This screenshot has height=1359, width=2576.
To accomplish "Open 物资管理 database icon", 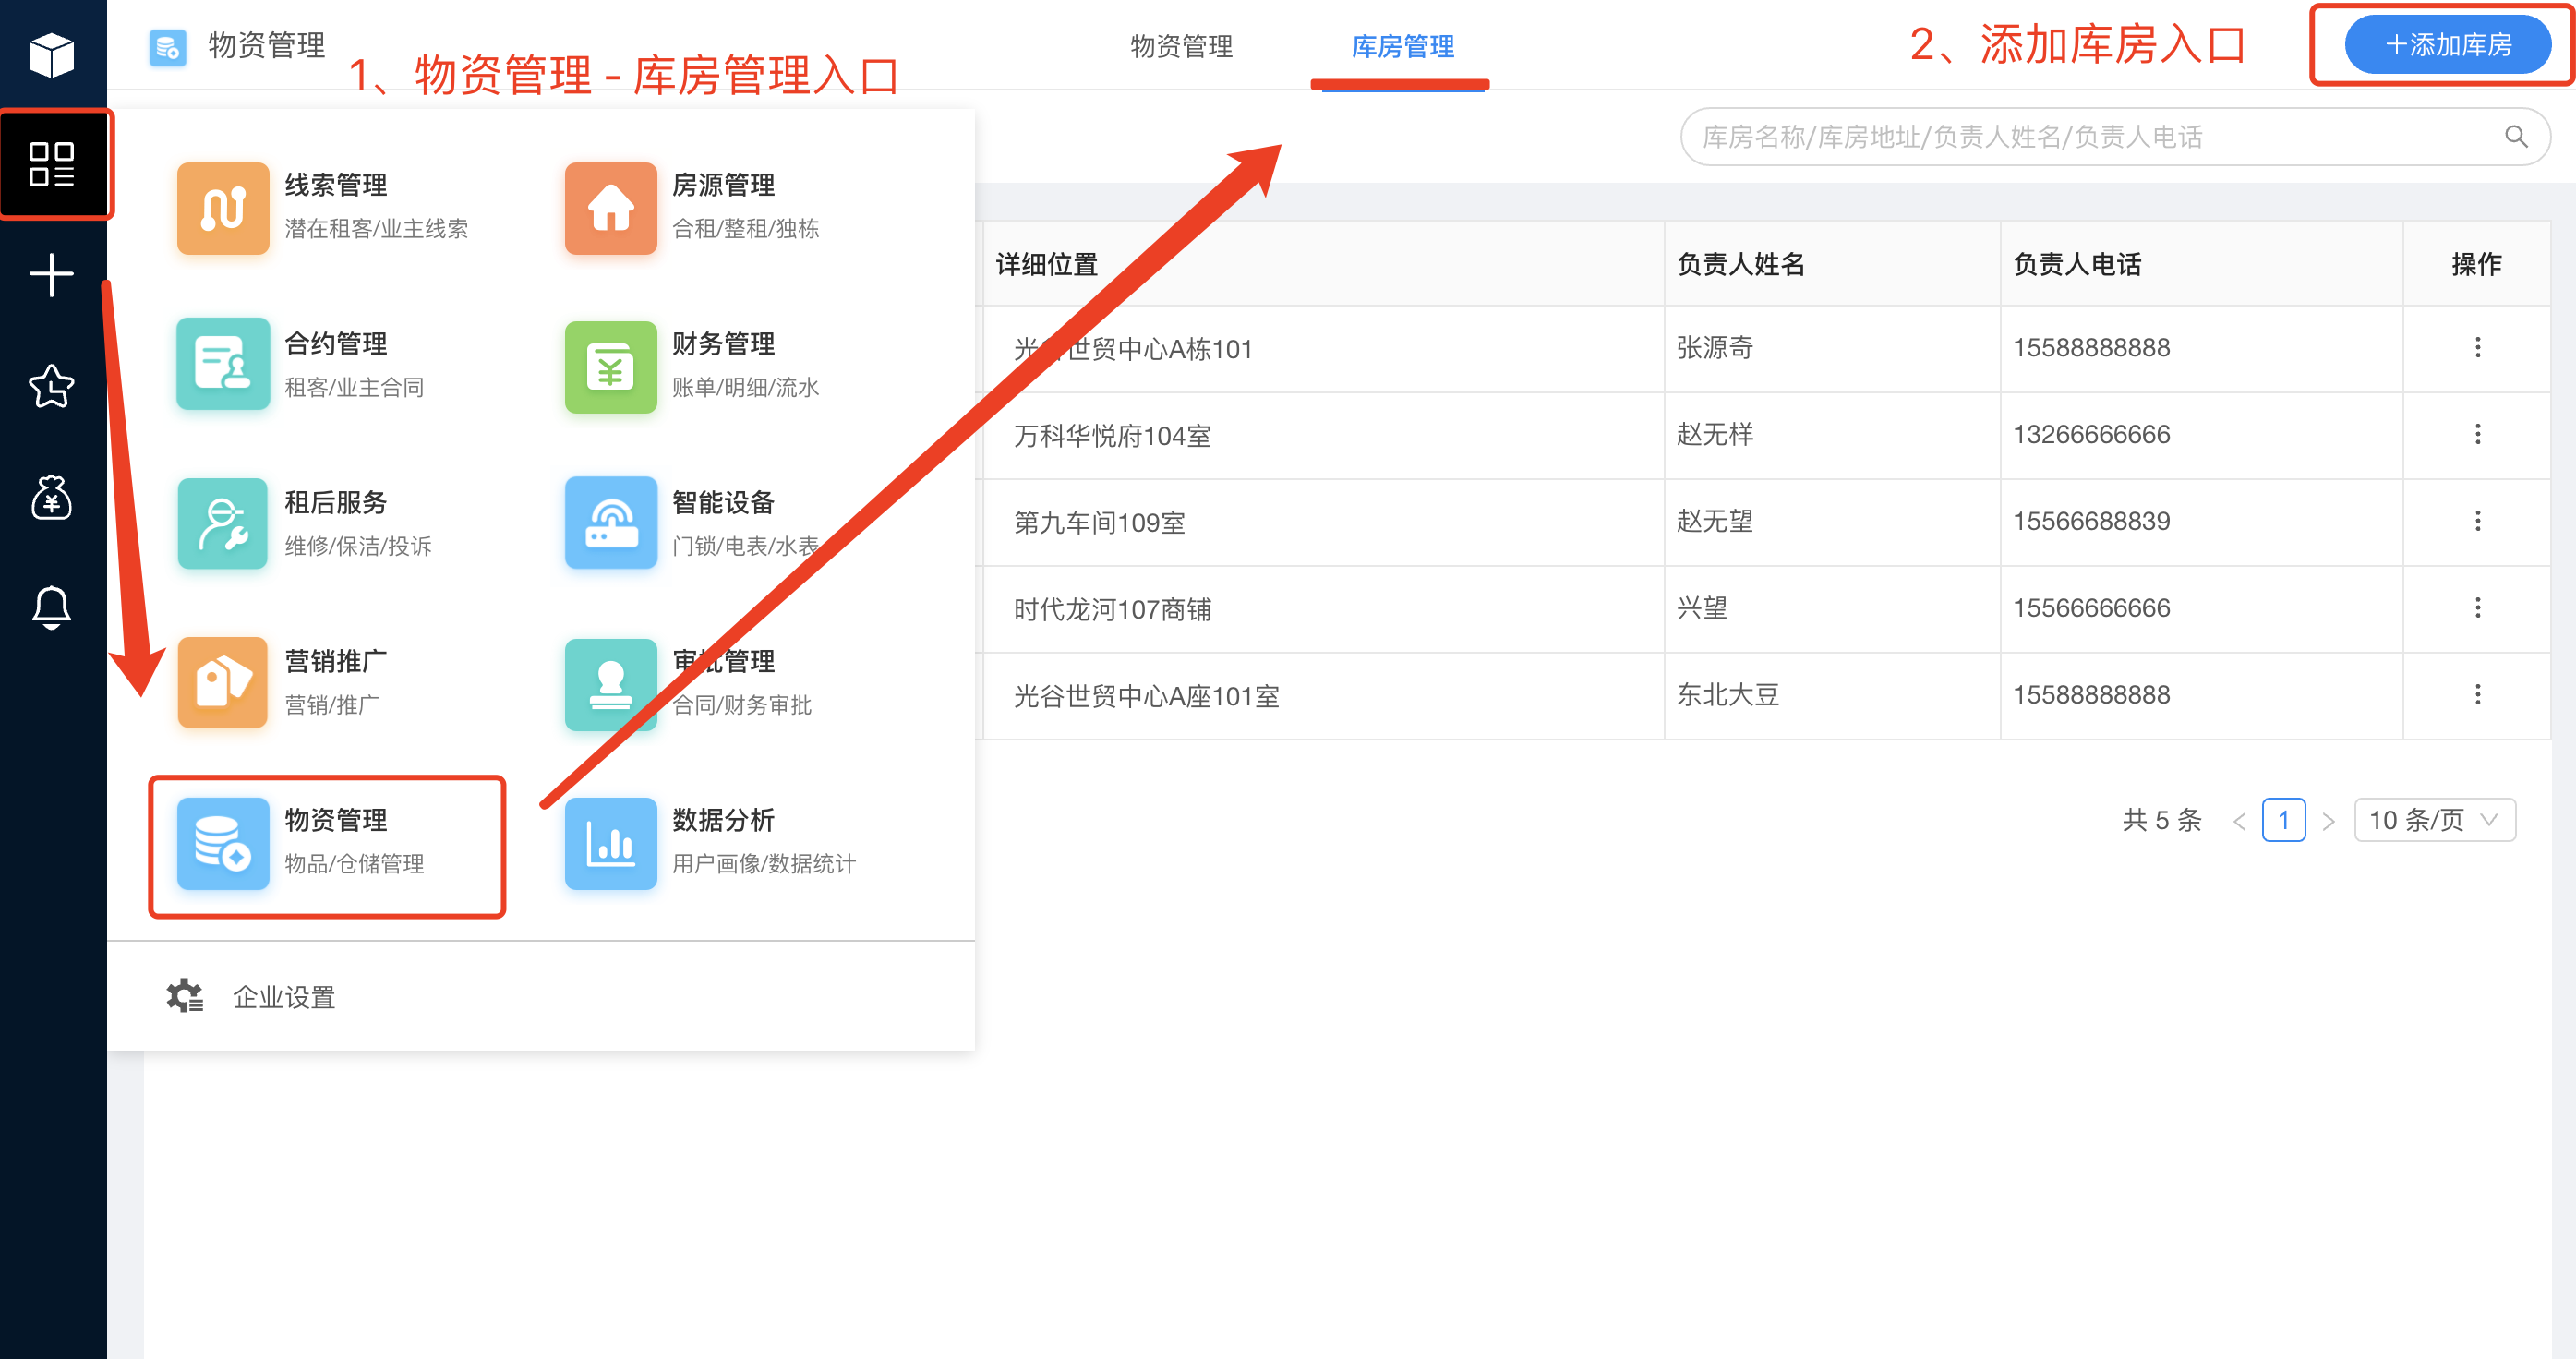I will coord(223,843).
